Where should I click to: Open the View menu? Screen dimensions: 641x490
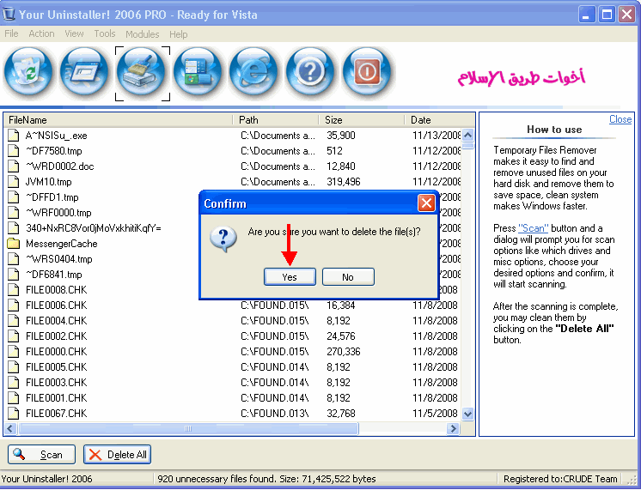coord(74,33)
